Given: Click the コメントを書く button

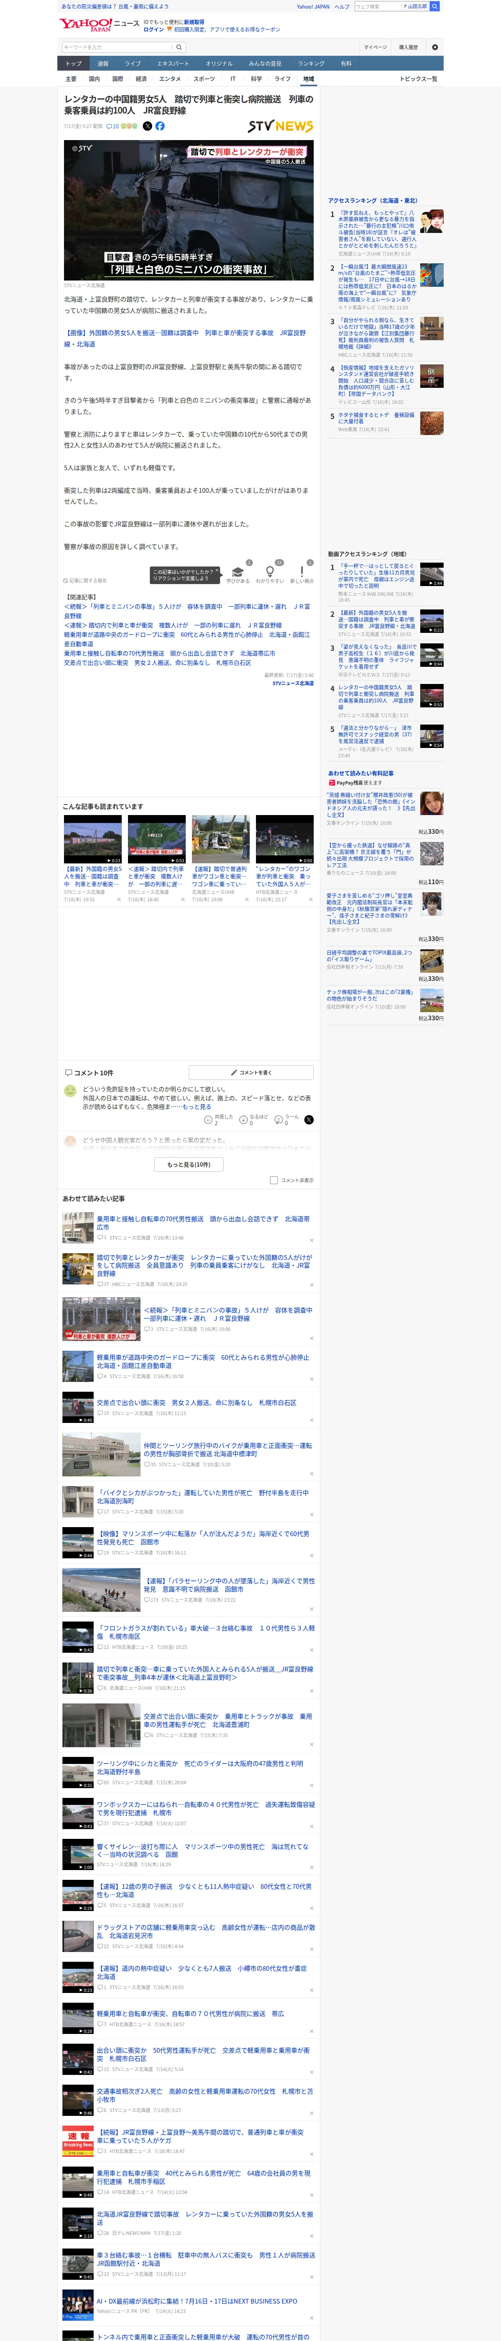Looking at the screenshot, I should (x=251, y=1072).
